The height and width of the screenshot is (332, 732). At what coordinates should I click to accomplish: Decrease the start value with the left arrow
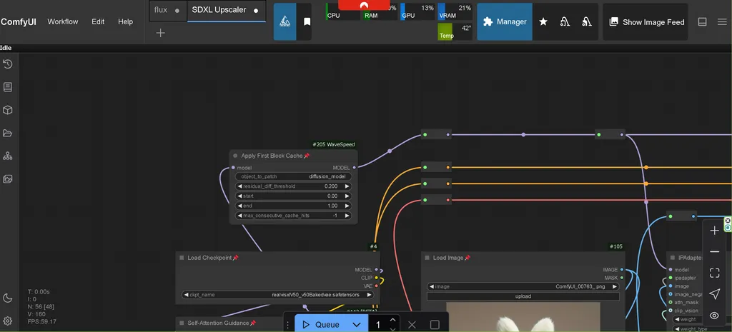240,196
